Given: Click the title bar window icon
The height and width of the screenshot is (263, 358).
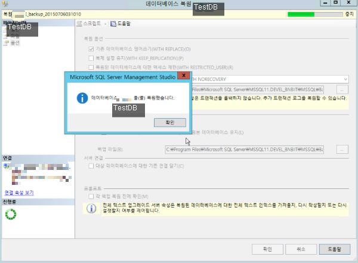Looking at the screenshot, I should 5,3.
